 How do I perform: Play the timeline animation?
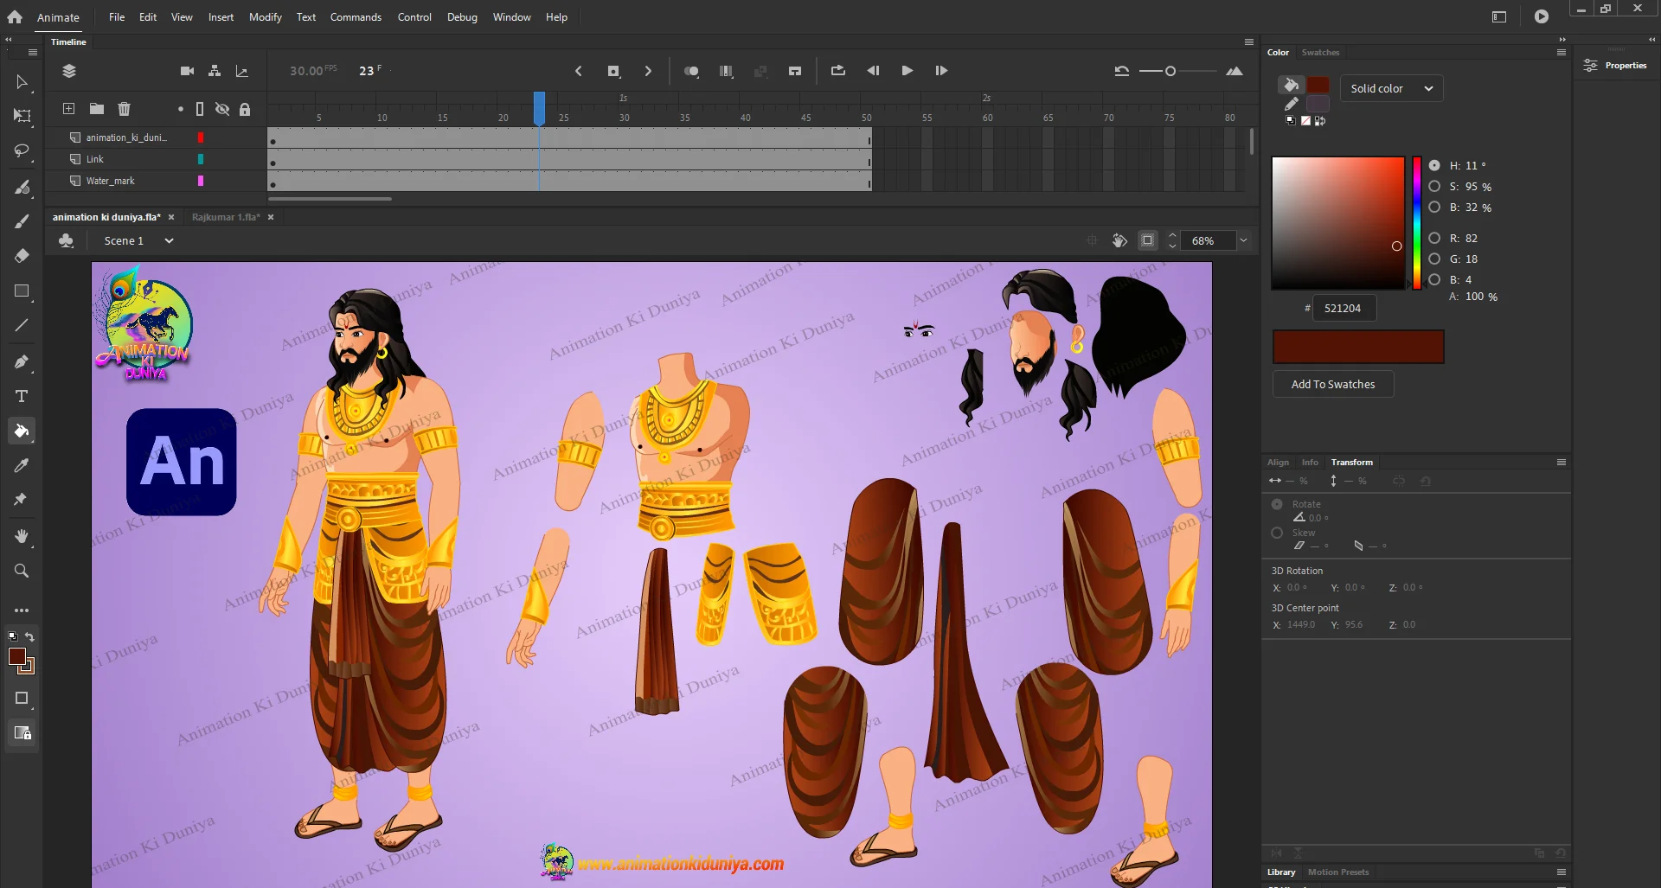point(907,71)
